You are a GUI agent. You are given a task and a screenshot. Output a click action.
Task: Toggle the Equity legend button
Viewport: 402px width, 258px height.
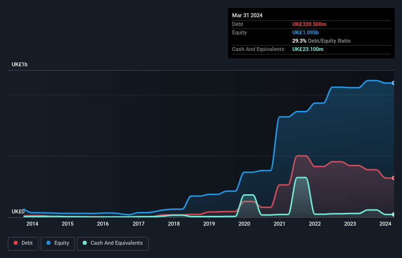coord(58,243)
